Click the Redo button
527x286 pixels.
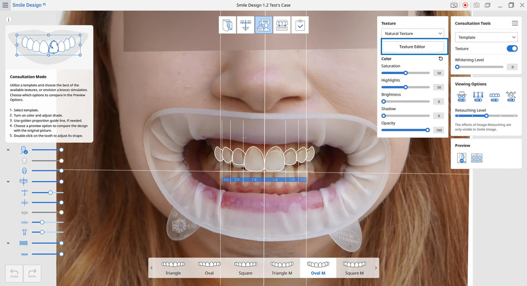[x=32, y=273]
